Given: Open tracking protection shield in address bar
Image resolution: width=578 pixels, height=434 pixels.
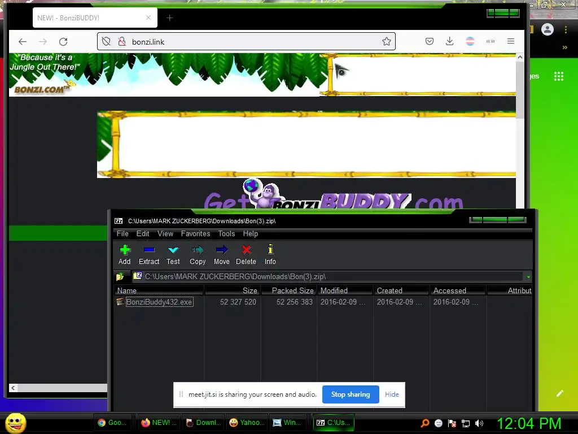Looking at the screenshot, I should click(x=106, y=41).
